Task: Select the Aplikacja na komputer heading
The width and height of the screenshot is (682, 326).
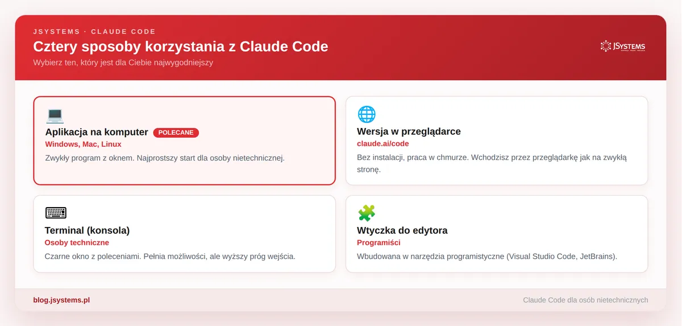Action: tap(97, 132)
